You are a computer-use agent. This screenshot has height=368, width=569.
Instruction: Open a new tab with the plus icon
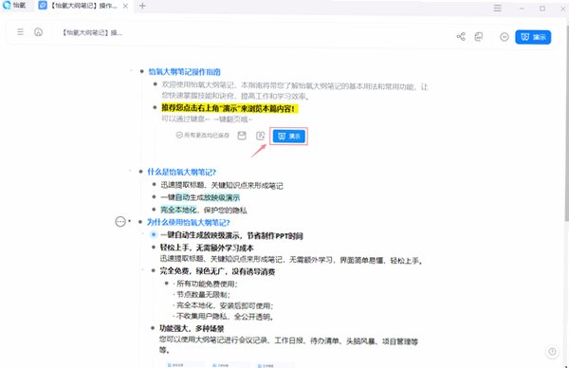pos(142,6)
